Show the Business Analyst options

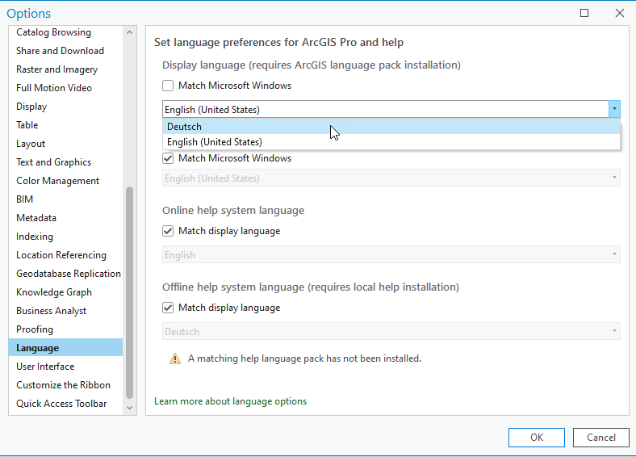click(x=65, y=311)
